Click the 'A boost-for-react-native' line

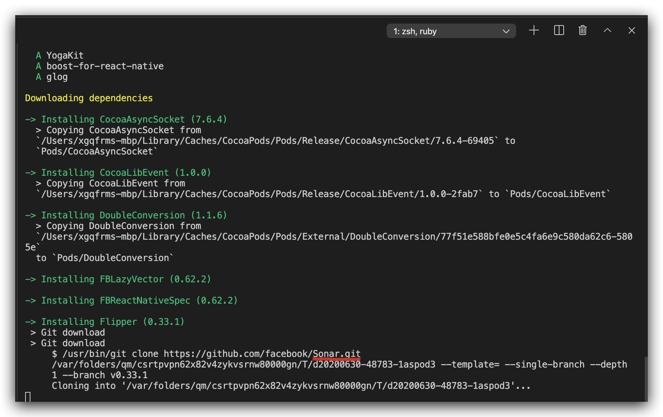coord(100,66)
